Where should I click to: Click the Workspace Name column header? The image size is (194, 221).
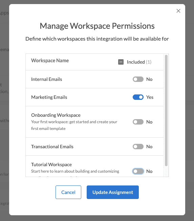click(x=50, y=61)
